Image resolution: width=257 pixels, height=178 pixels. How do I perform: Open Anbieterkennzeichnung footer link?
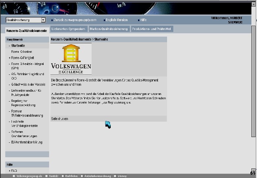(x=98, y=176)
